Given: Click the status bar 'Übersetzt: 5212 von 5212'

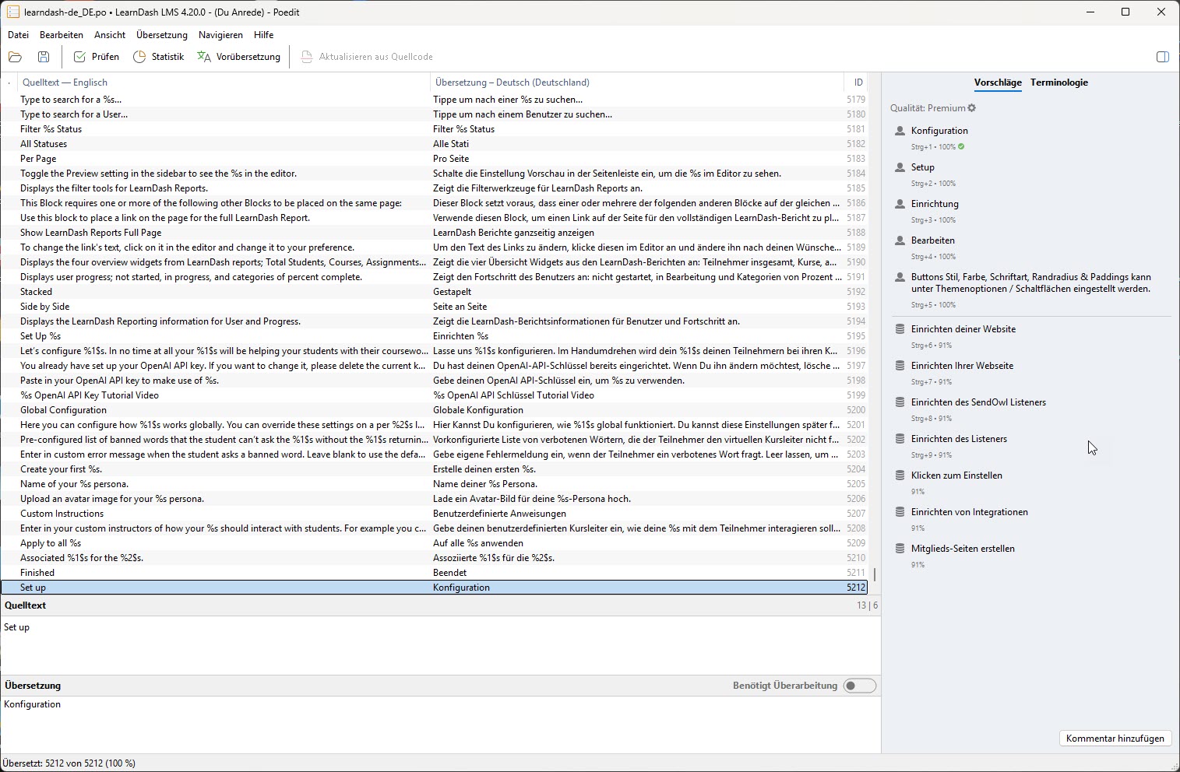Looking at the screenshot, I should pos(70,763).
